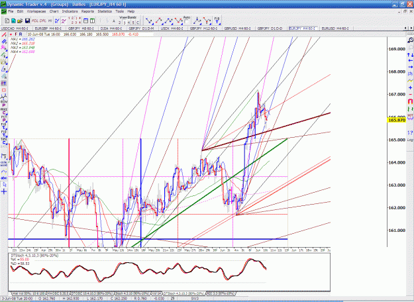Open the Help menu
The width and height of the screenshot is (414, 302).
click(131, 11)
